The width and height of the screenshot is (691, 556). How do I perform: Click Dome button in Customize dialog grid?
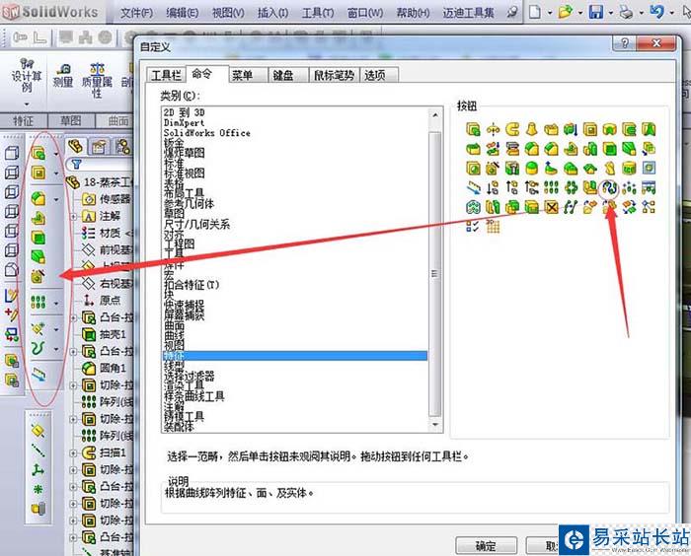point(532,169)
